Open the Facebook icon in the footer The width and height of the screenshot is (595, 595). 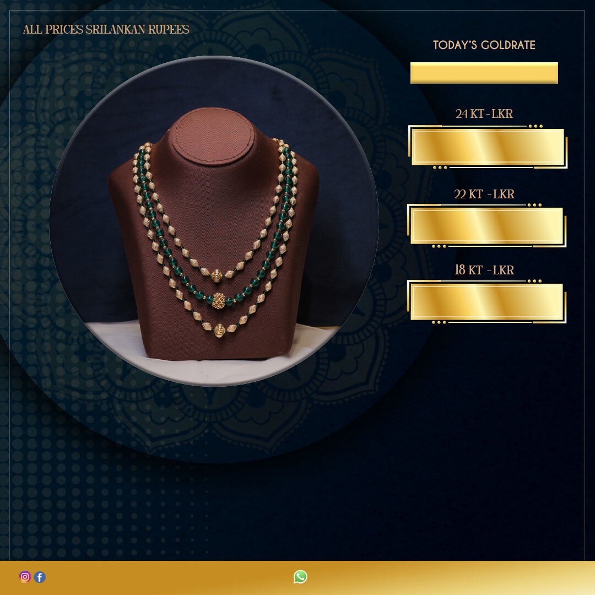(x=40, y=577)
